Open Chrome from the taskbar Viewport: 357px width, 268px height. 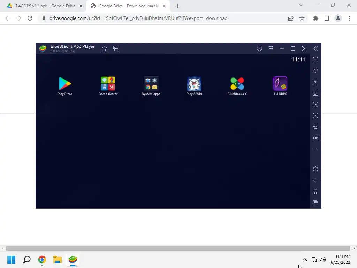pos(42,260)
